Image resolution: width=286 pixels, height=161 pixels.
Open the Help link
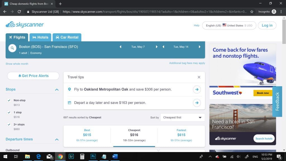(x=196, y=25)
